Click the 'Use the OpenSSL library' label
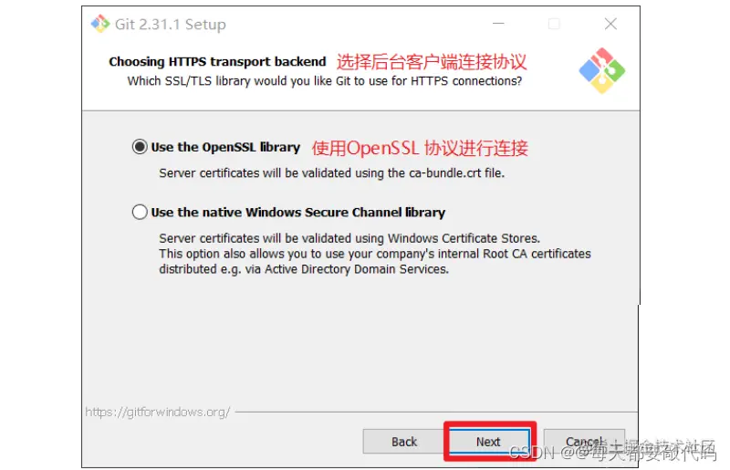The height and width of the screenshot is (470, 730). click(x=225, y=147)
